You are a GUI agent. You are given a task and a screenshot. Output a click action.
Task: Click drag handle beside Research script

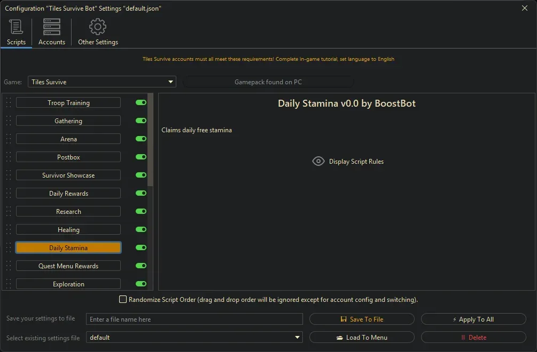[x=9, y=212]
